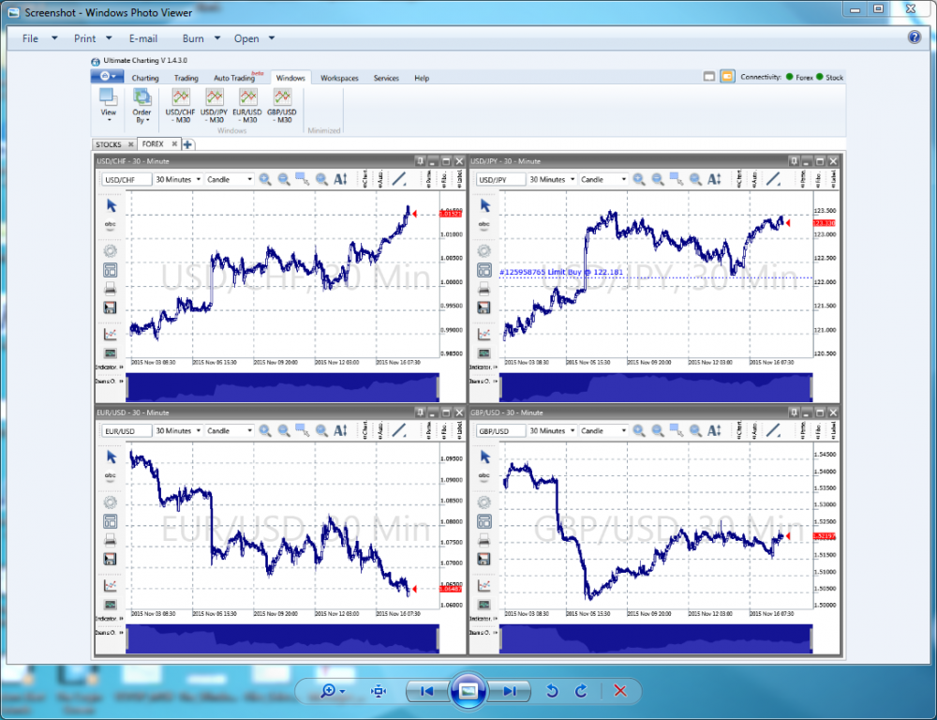Click the Photo Viewer help icon
937x720 pixels.
pyautogui.click(x=915, y=37)
